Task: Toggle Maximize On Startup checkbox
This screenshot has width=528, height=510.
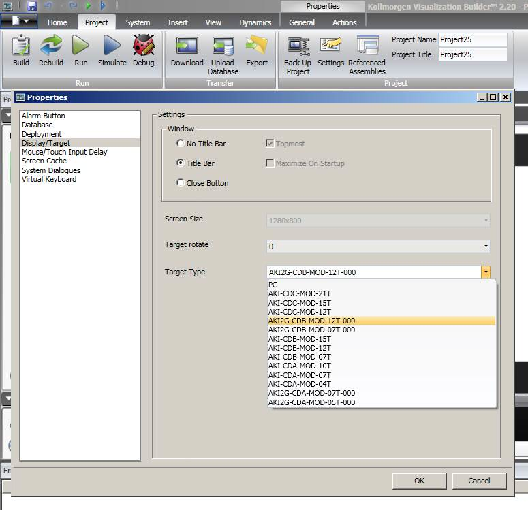Action: 270,163
